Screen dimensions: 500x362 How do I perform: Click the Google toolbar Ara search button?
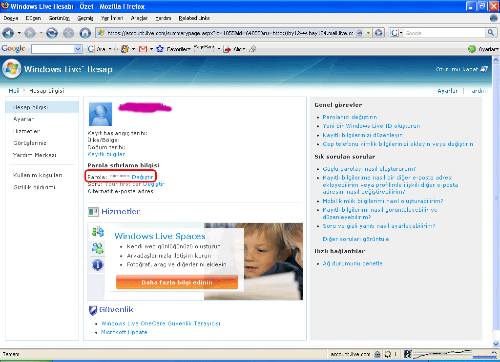pyautogui.click(x=97, y=49)
